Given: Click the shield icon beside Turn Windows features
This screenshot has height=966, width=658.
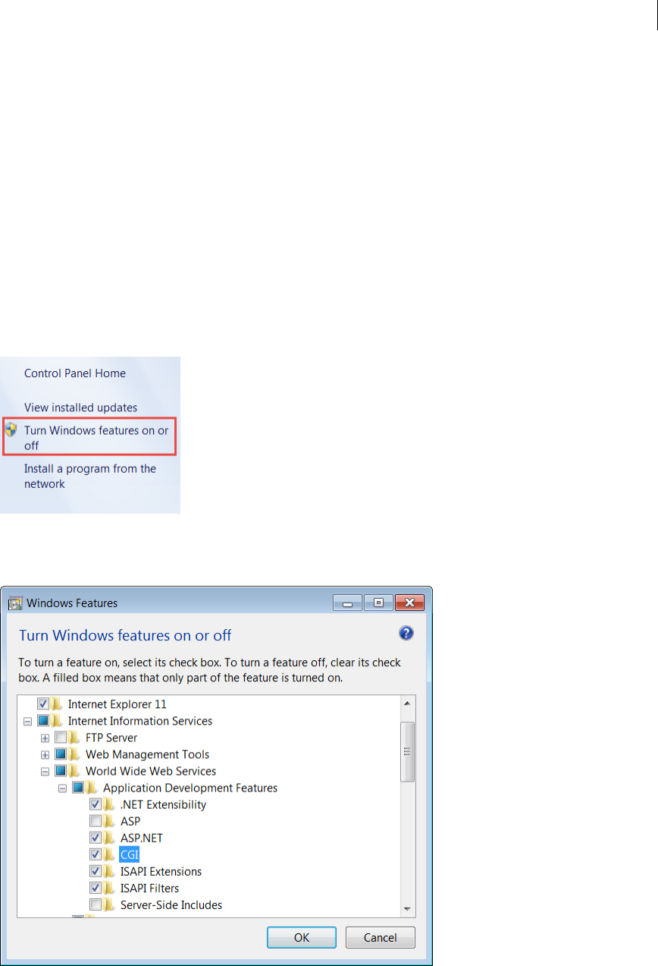Looking at the screenshot, I should (11, 430).
